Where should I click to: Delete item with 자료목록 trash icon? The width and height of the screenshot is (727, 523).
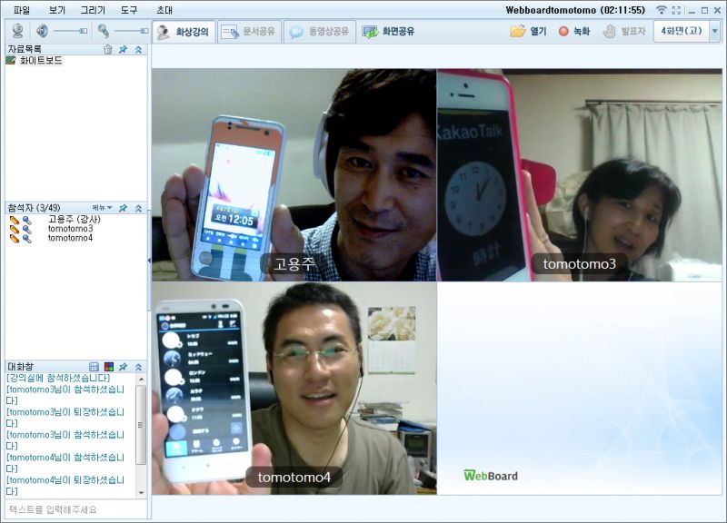108,49
